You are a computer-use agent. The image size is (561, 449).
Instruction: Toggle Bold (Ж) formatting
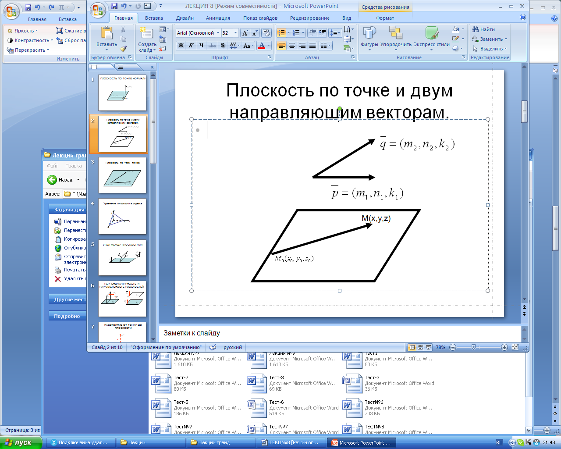[x=181, y=46]
